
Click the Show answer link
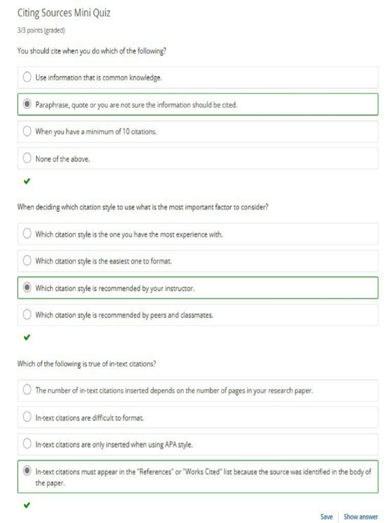361,516
